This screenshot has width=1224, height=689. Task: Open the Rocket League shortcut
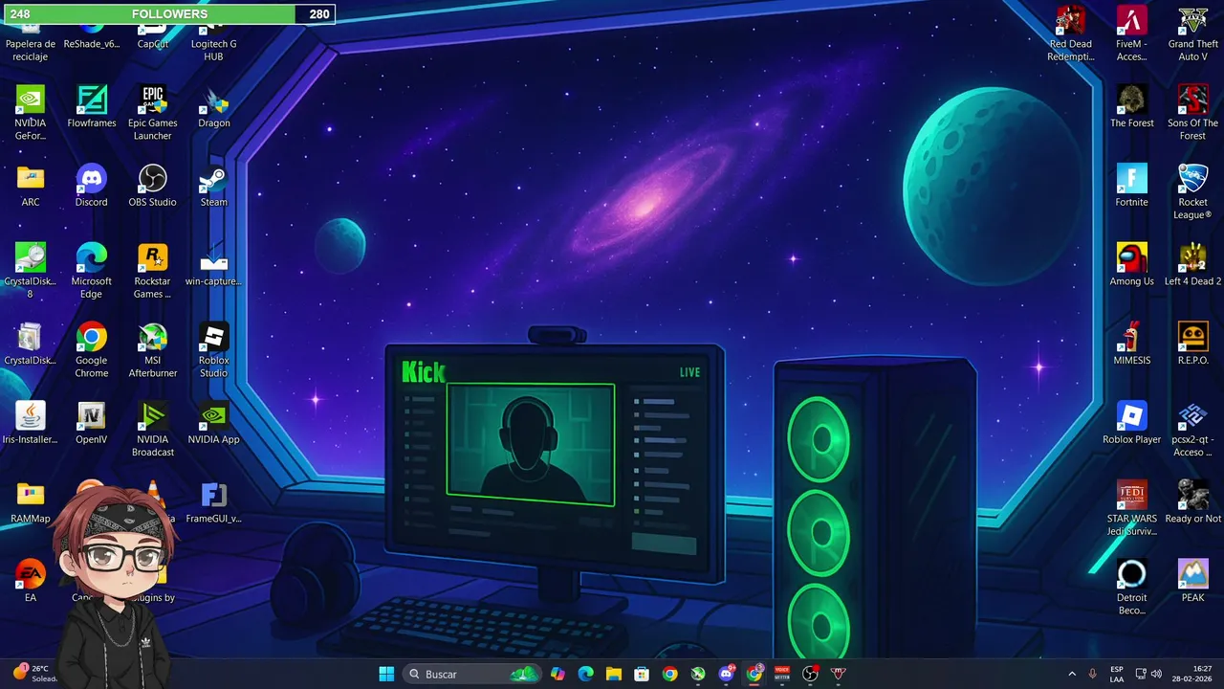1193,192
